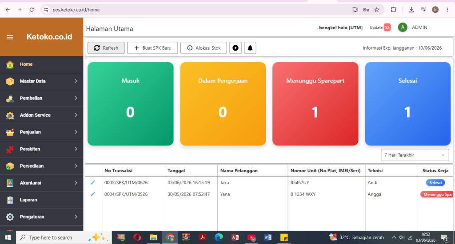Screen dimensions: 455x244
Task: Edit transaction 0004/SPK/UTM/0526 with pencil icon
Action: click(93, 194)
